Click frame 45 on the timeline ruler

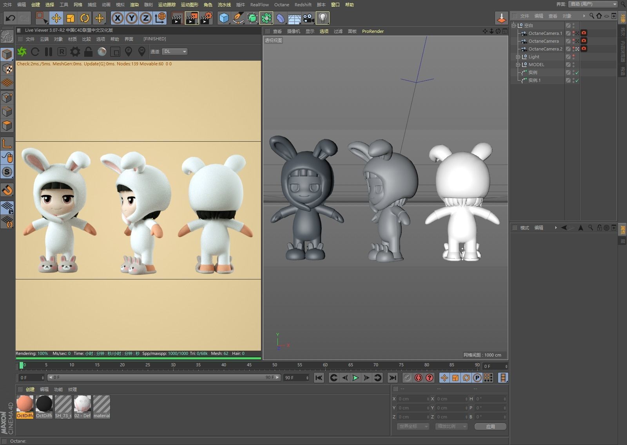249,365
